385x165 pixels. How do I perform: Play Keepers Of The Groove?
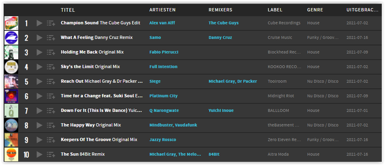tap(39, 140)
